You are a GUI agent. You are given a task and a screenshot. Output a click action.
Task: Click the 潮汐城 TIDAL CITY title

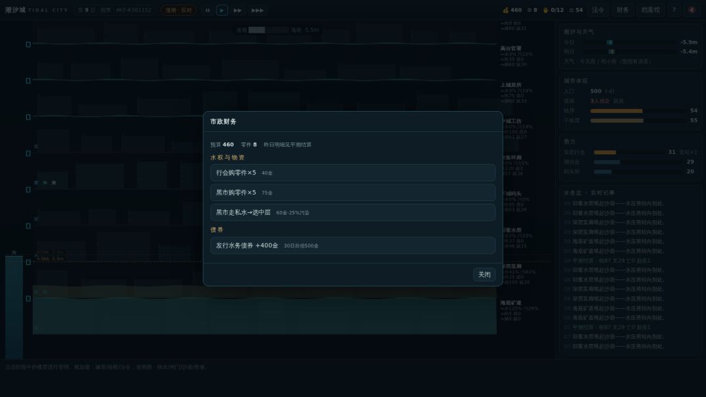pyautogui.click(x=37, y=10)
